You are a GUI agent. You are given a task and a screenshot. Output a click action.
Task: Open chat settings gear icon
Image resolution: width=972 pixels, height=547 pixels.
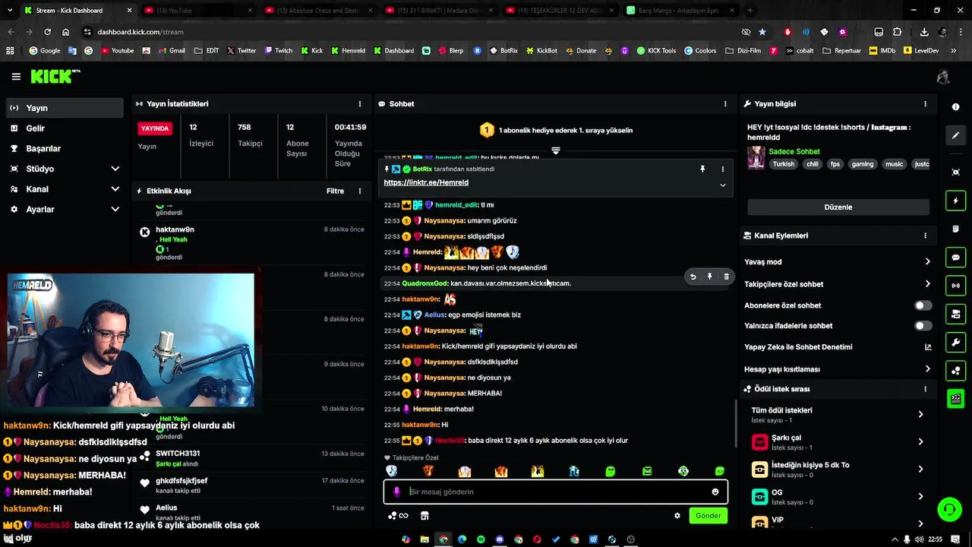pyautogui.click(x=677, y=516)
